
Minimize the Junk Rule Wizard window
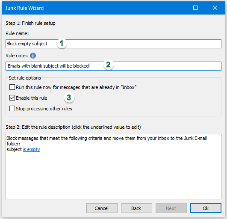click(176, 8)
